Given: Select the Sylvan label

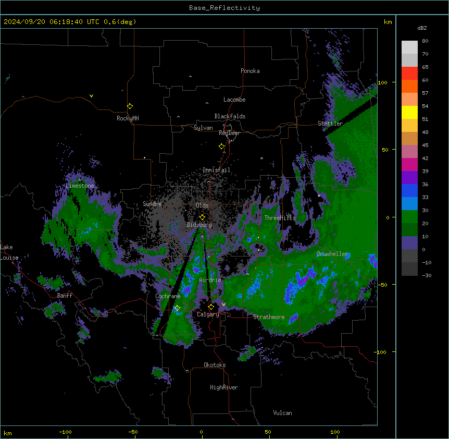Looking at the screenshot, I should [203, 128].
